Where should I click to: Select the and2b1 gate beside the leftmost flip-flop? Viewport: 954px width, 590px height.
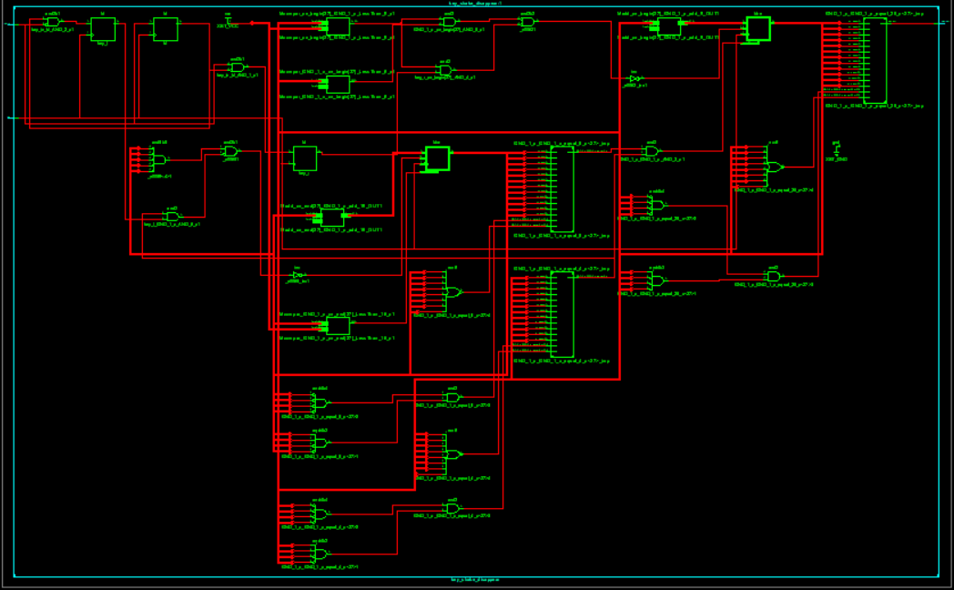(52, 23)
